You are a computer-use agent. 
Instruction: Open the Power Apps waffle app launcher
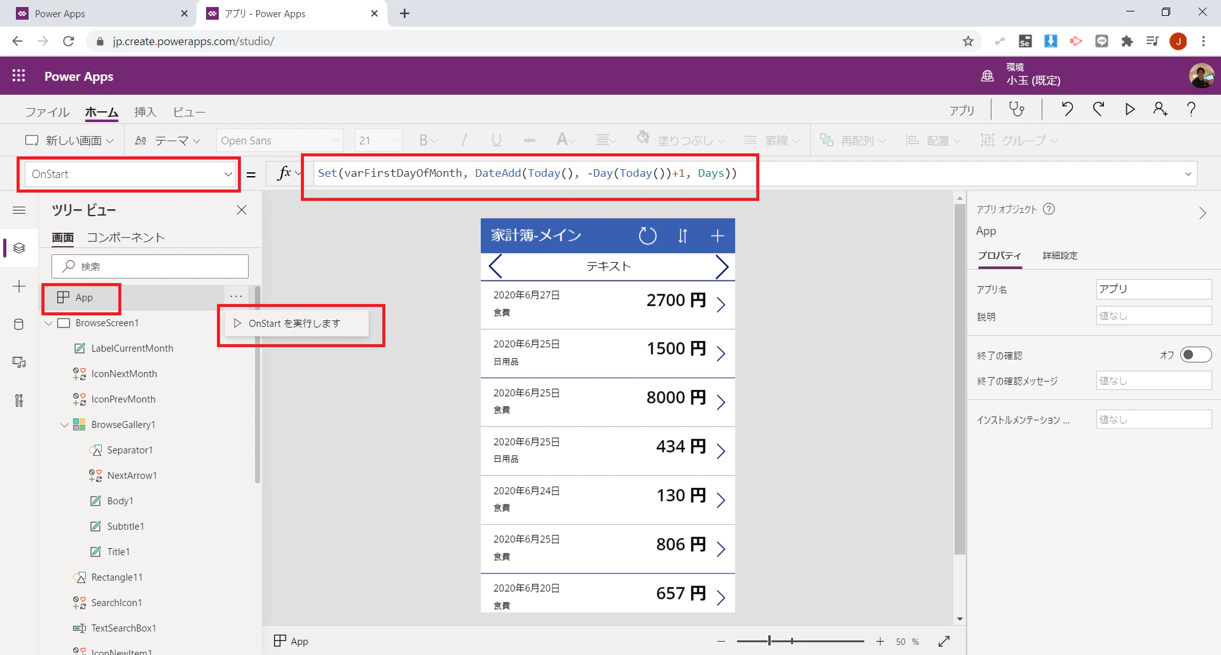(x=19, y=76)
